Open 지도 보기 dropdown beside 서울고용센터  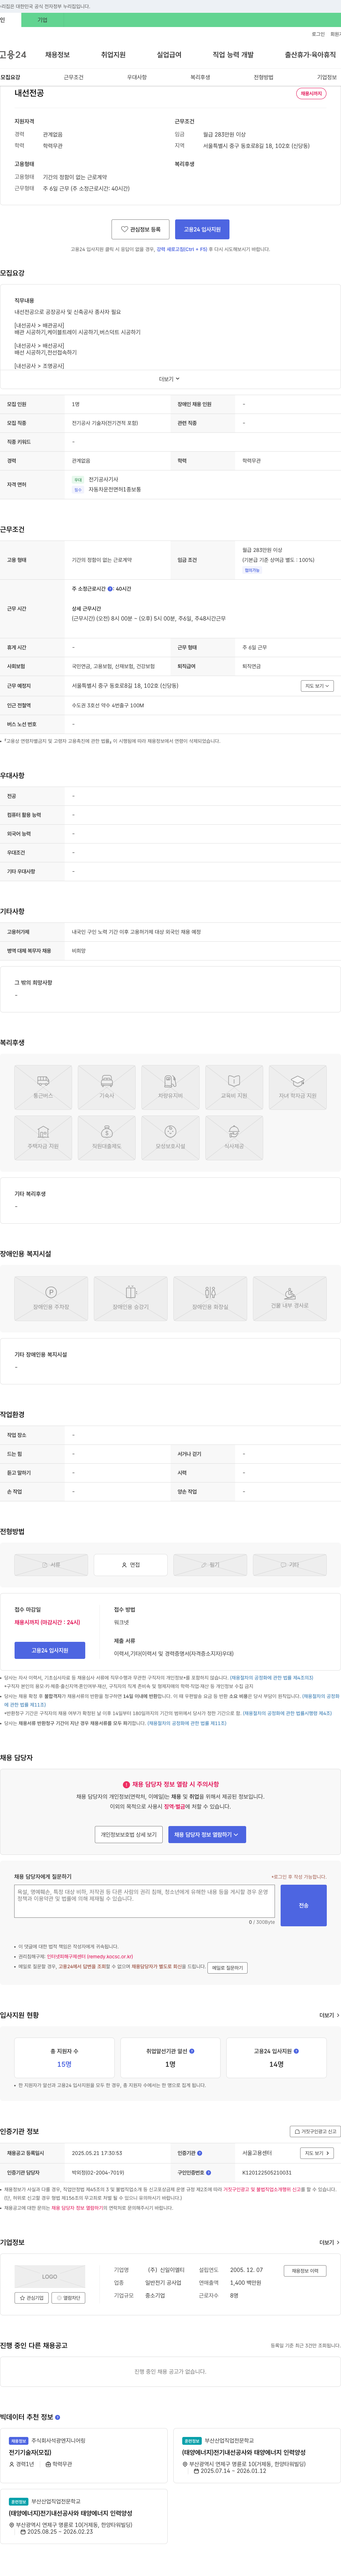316,2153
